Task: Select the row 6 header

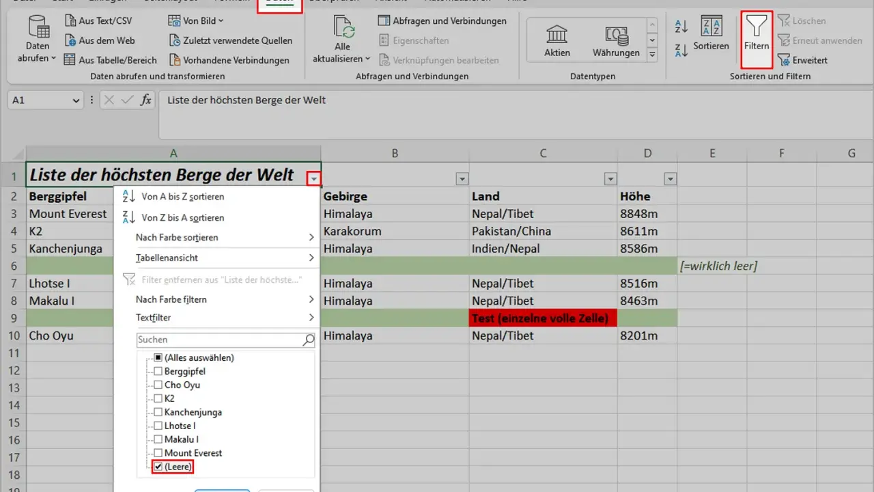Action: click(x=13, y=266)
